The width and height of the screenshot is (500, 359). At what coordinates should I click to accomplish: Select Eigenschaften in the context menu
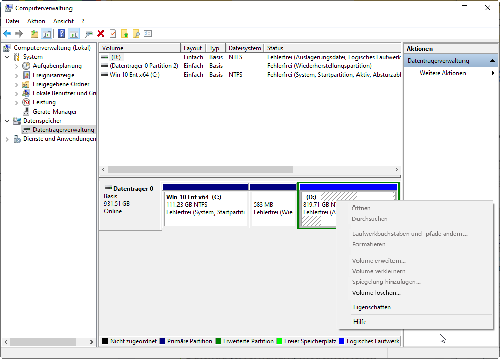click(372, 307)
